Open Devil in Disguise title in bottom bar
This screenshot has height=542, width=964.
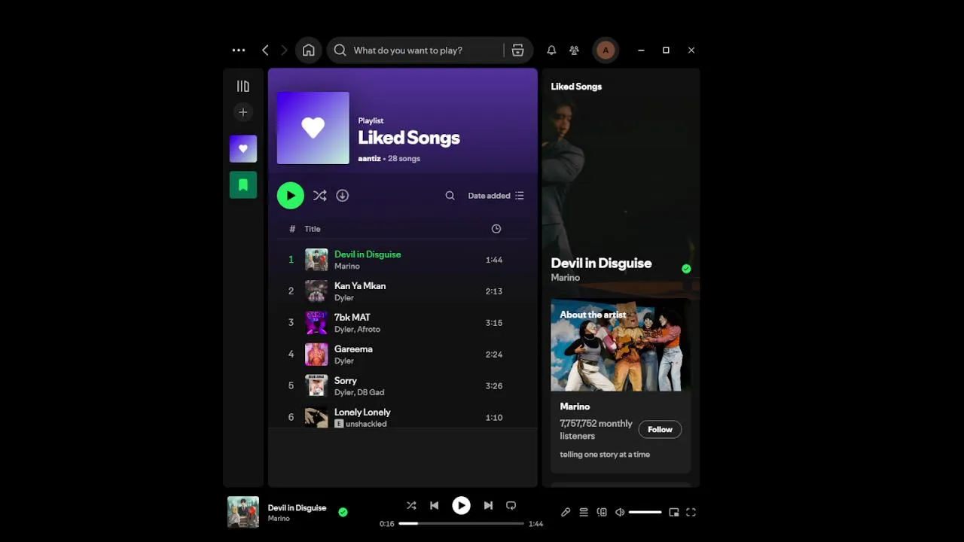click(297, 508)
